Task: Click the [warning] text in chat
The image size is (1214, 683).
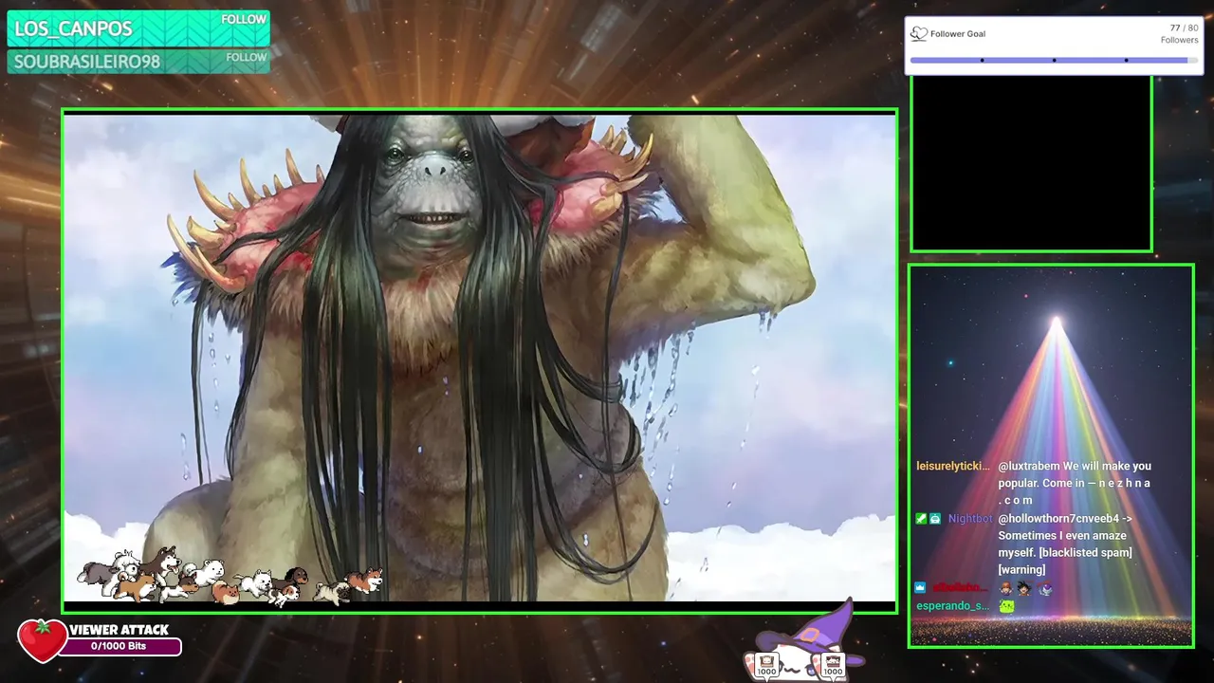Action: [1021, 570]
